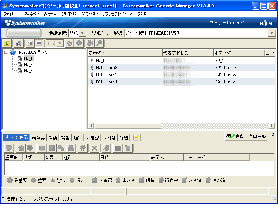Switch to the 保留 tab
The height and width of the screenshot is (204, 278).
124,138
